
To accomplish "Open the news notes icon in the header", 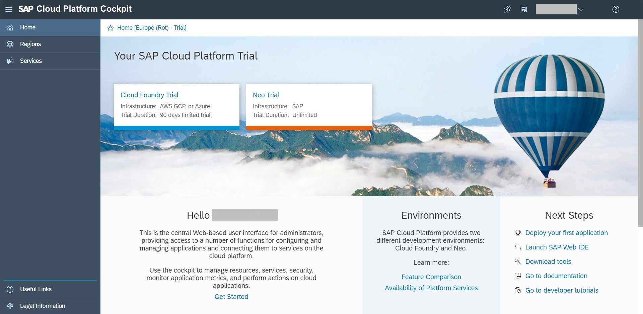I will [x=524, y=9].
